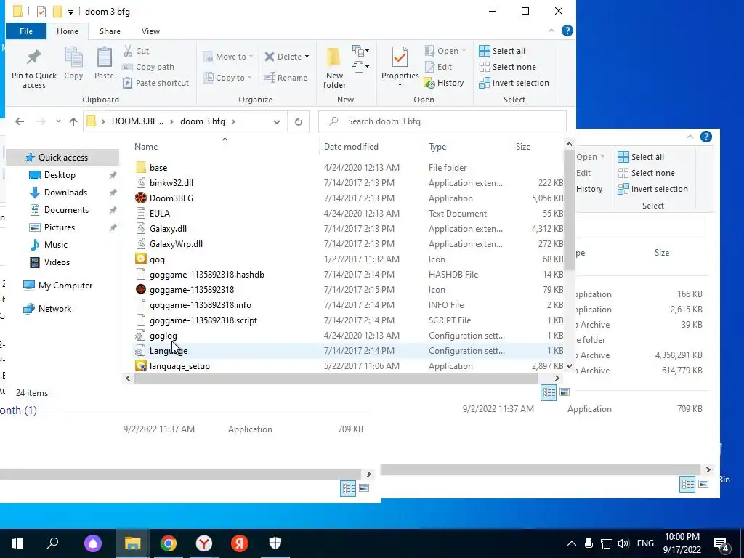Go up one folder level arrow

pos(73,121)
